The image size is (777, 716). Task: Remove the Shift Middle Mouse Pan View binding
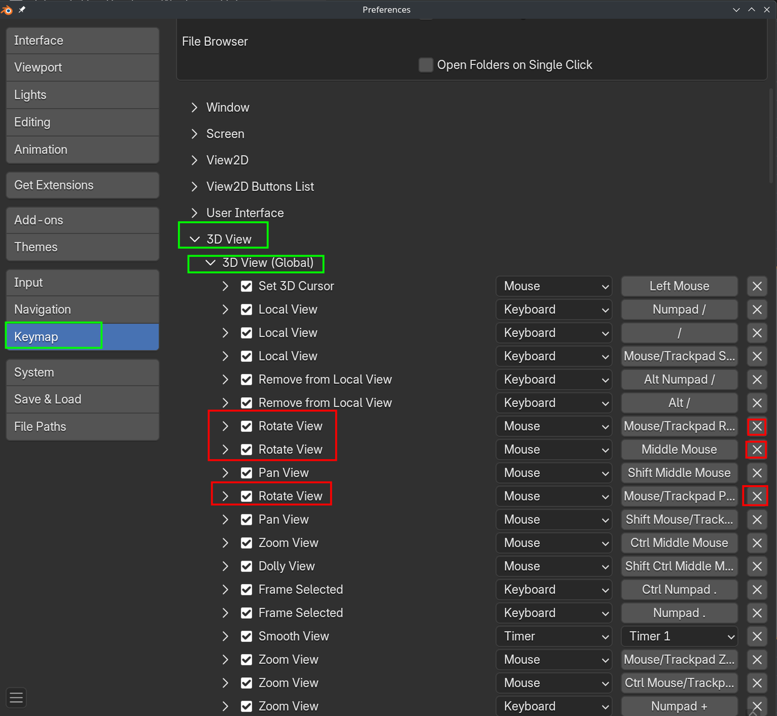(757, 473)
